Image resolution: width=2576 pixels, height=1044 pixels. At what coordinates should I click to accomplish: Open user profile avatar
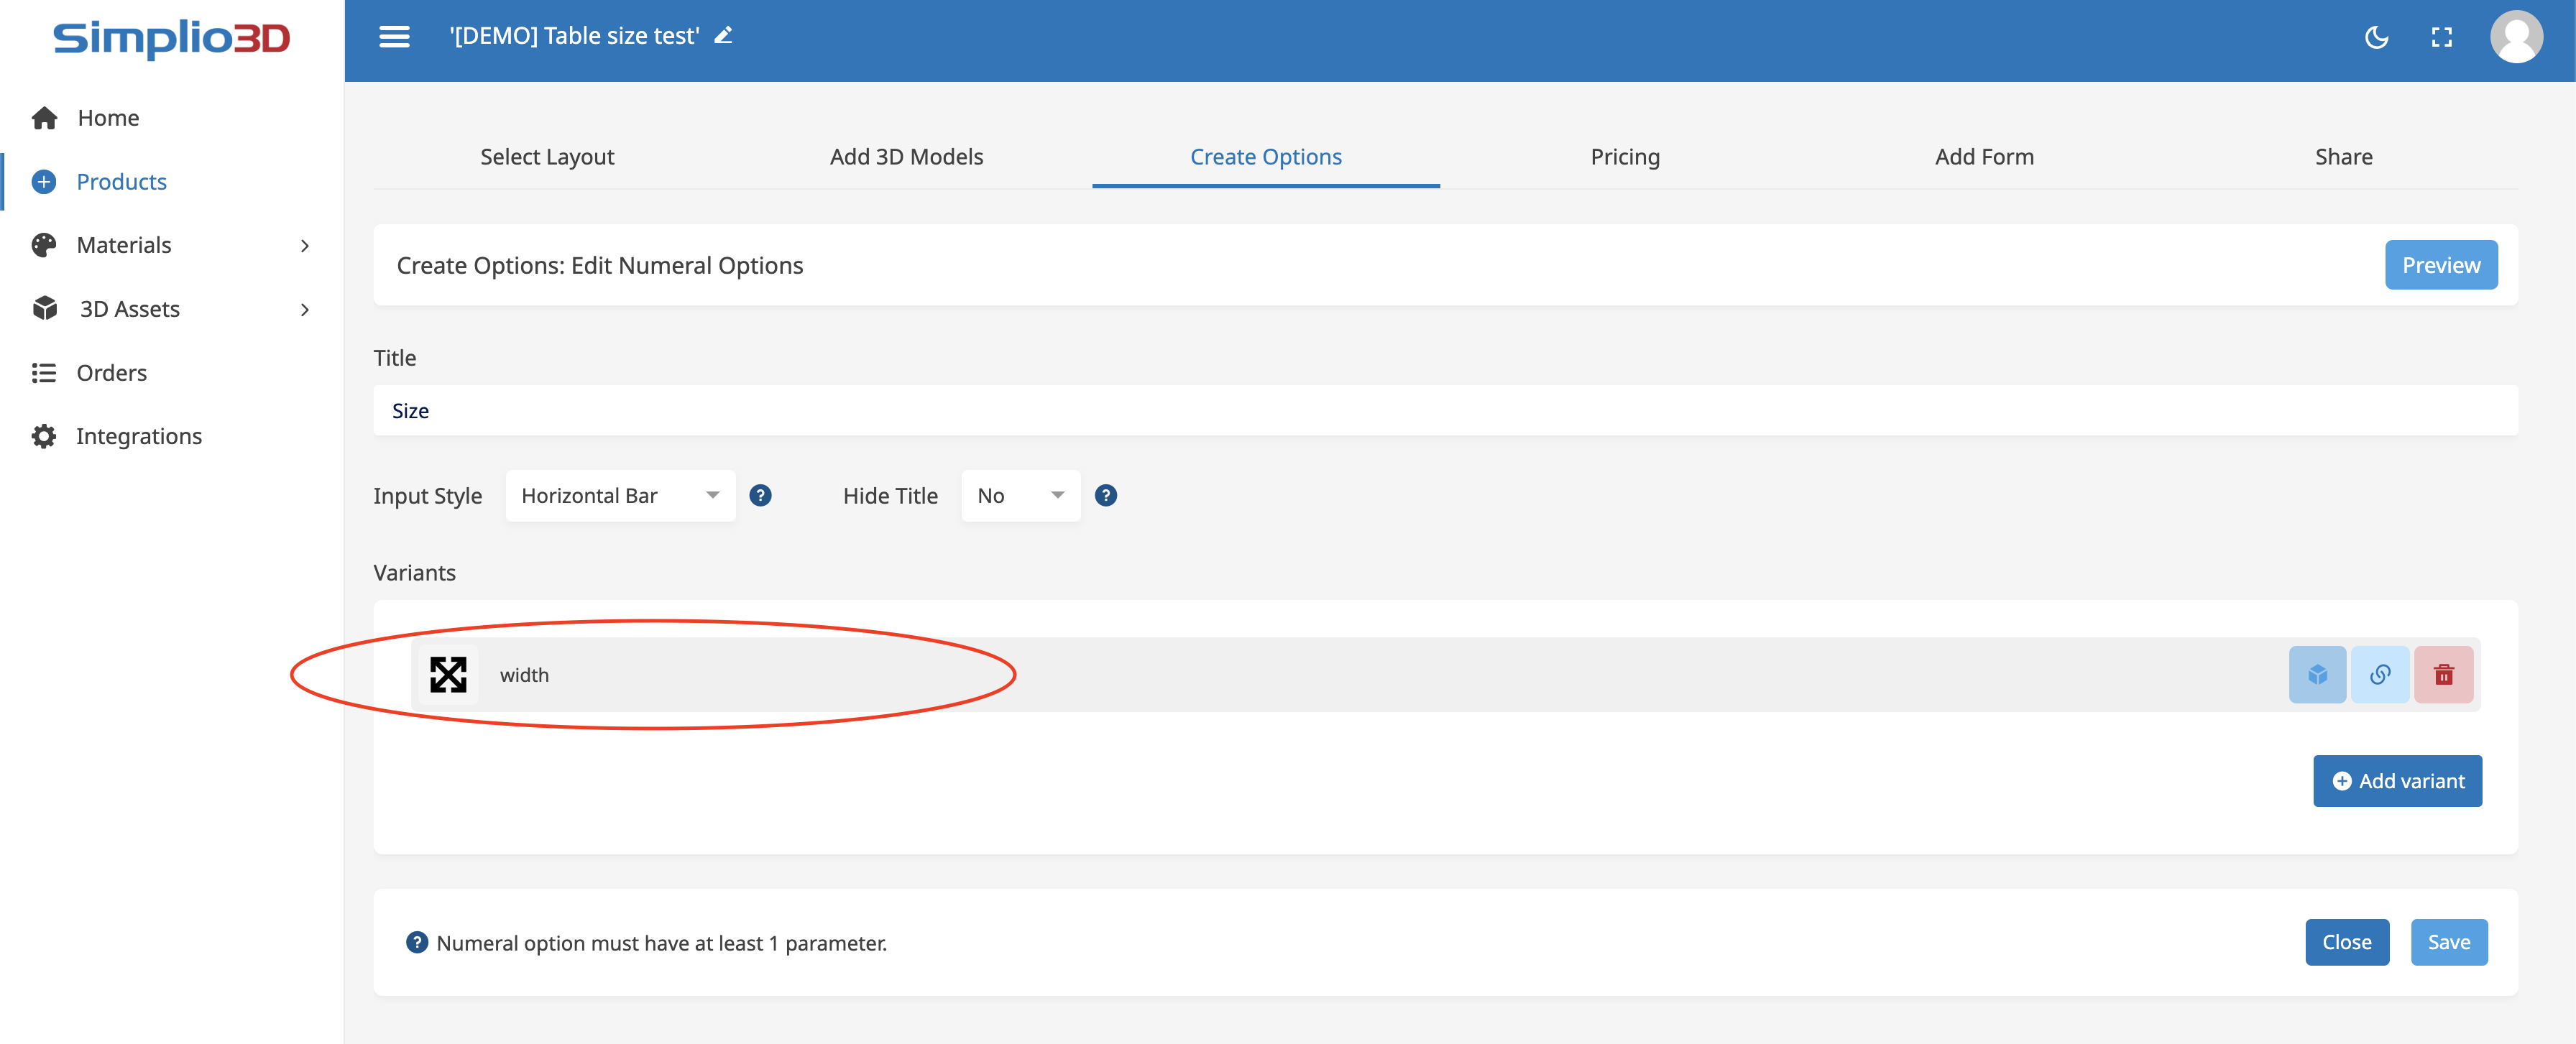pyautogui.click(x=2515, y=38)
